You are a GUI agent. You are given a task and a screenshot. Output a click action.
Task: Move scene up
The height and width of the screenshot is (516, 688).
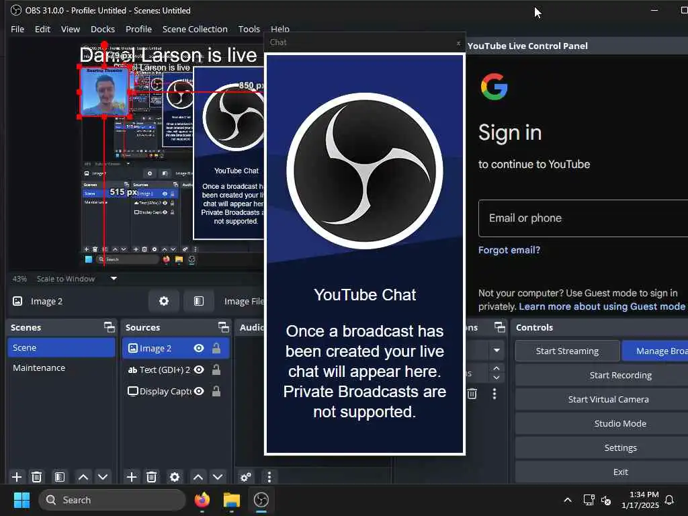pos(83,477)
